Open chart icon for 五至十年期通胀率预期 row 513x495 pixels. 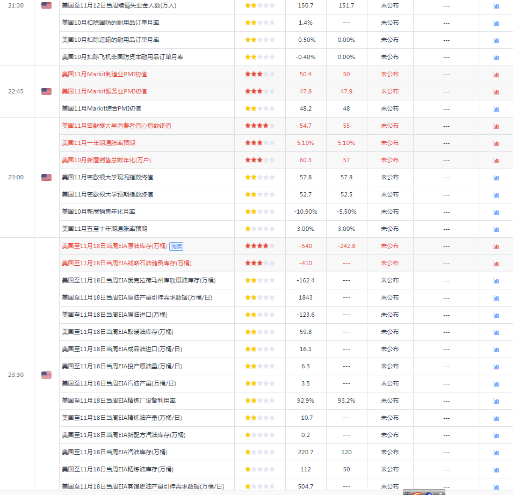pos(496,229)
